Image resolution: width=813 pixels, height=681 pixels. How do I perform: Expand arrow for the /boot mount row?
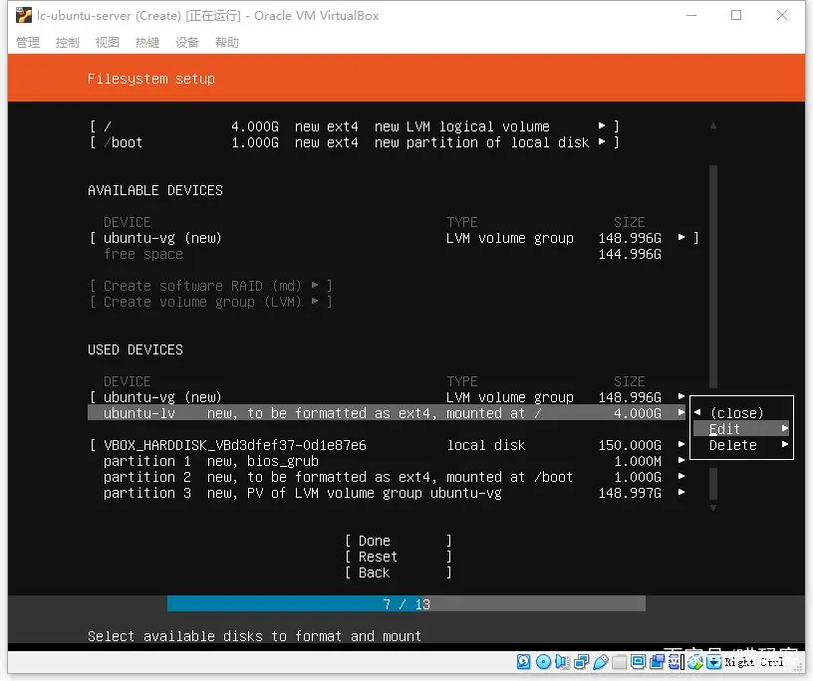pos(602,141)
